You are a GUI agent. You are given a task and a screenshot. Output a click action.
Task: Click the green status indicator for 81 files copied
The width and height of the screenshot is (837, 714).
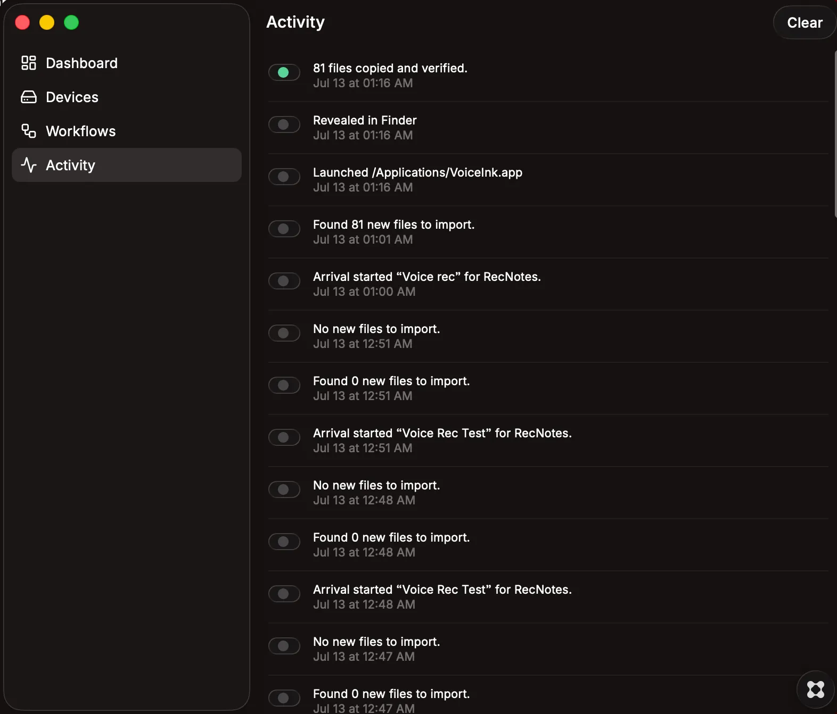tap(284, 72)
